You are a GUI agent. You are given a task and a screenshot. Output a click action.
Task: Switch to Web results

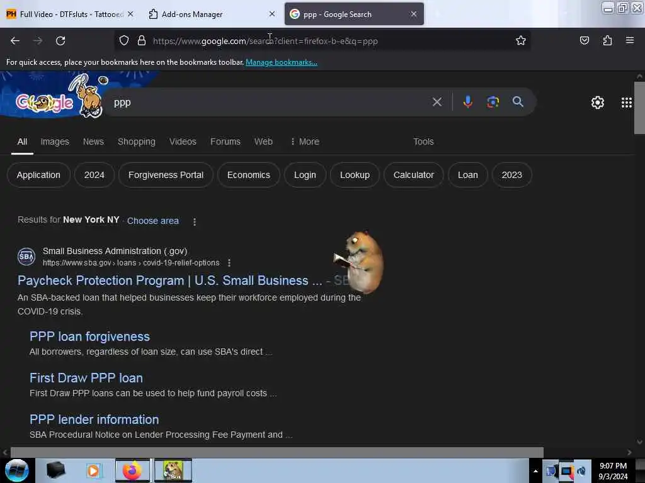[263, 142]
